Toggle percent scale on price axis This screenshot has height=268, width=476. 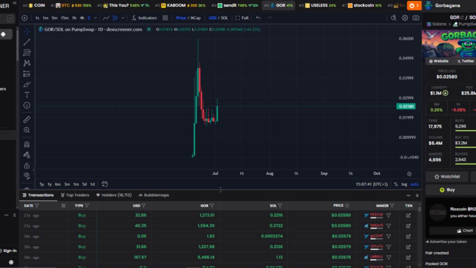pyautogui.click(x=396, y=184)
